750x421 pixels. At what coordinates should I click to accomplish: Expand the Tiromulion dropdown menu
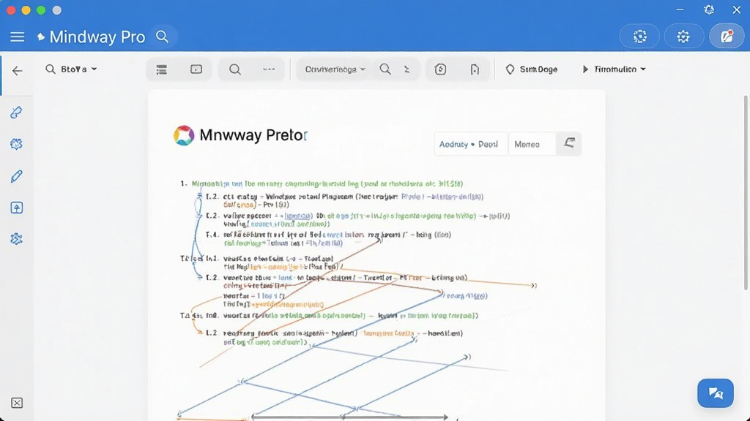pos(615,69)
